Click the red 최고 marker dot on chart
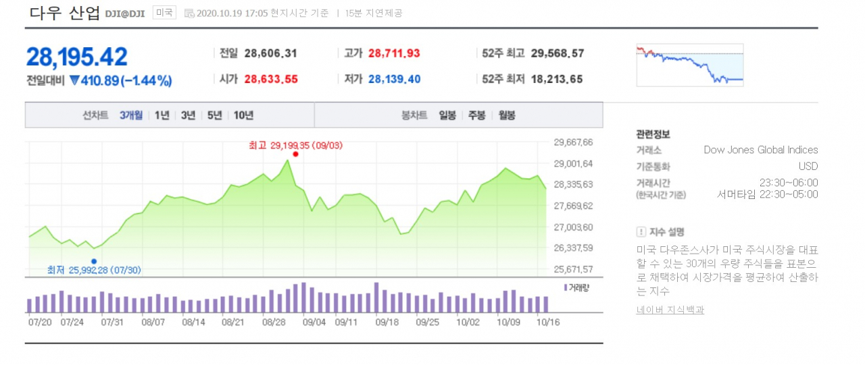 295,154
